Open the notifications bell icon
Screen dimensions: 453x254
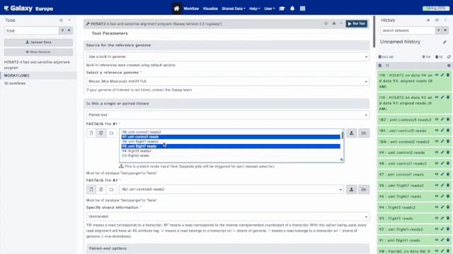pyautogui.click(x=292, y=8)
